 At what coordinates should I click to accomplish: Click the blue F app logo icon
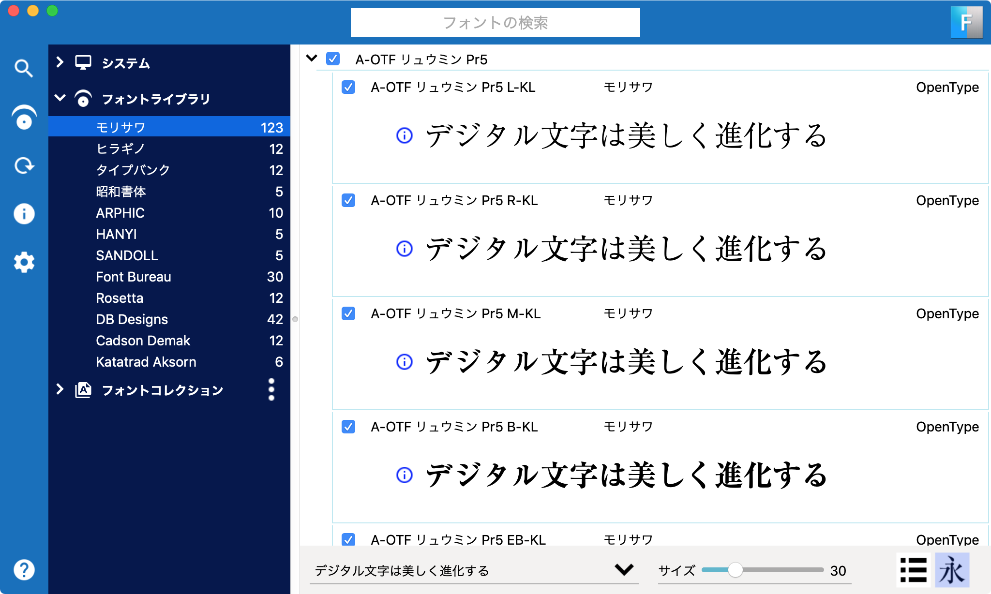[966, 22]
